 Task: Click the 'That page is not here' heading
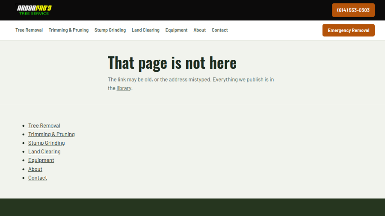(x=172, y=63)
